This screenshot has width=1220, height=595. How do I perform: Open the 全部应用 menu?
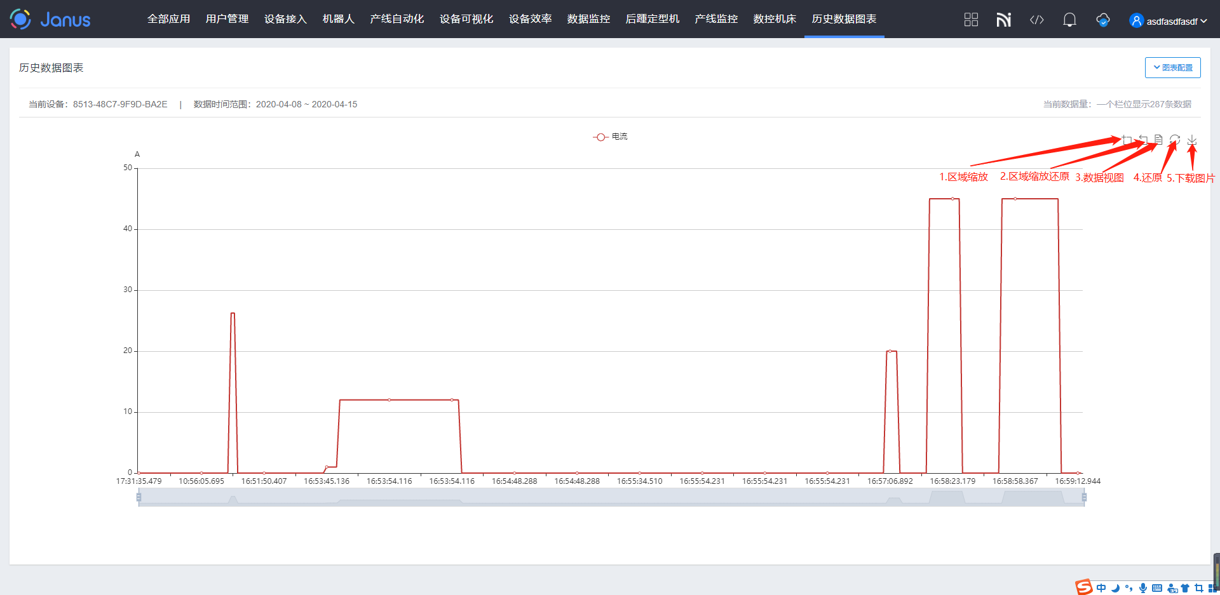168,19
